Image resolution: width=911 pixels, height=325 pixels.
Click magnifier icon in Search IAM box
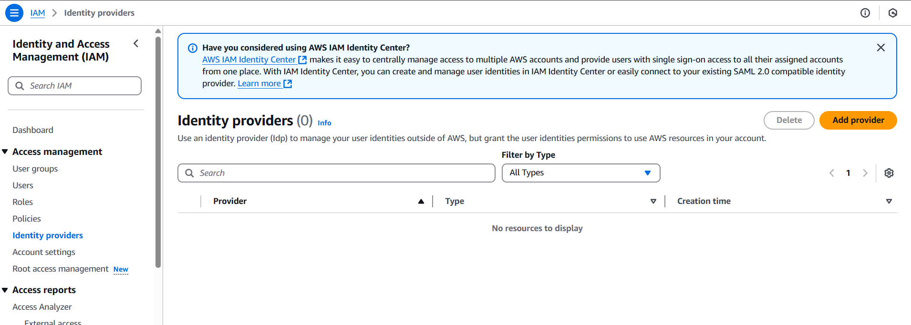point(20,86)
